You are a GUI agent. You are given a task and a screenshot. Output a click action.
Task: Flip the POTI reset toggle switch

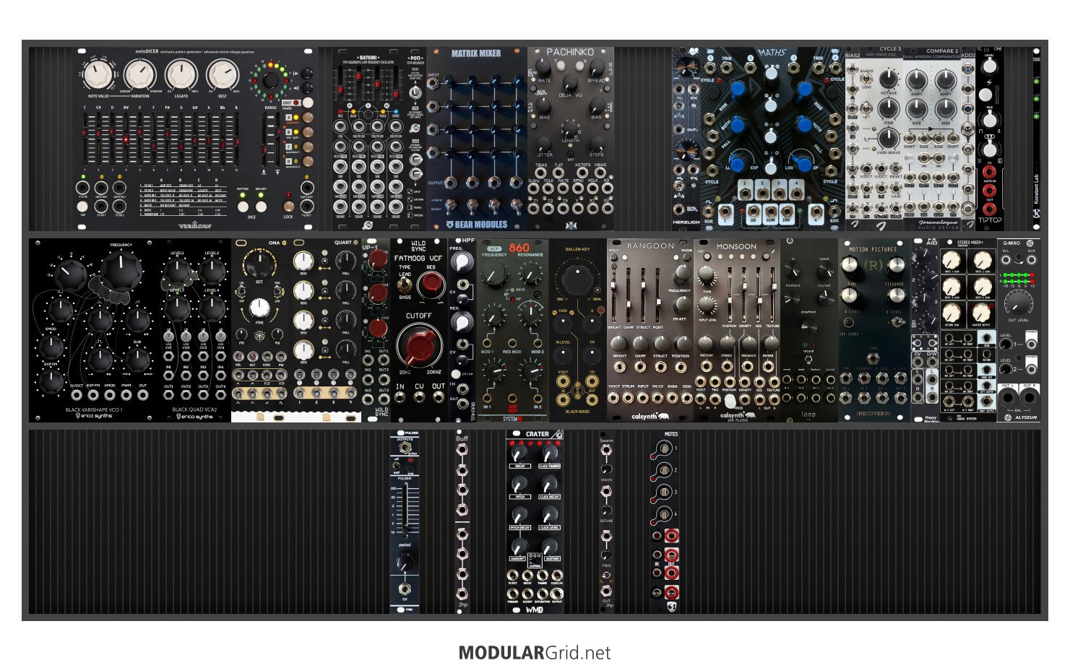(415, 92)
